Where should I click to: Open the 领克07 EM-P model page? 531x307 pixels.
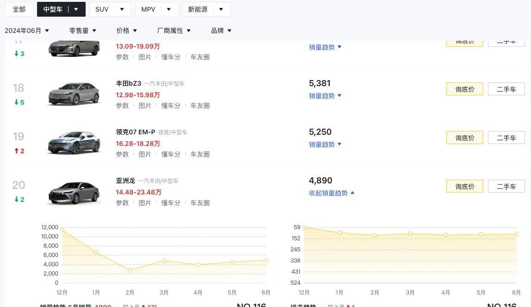coord(136,132)
